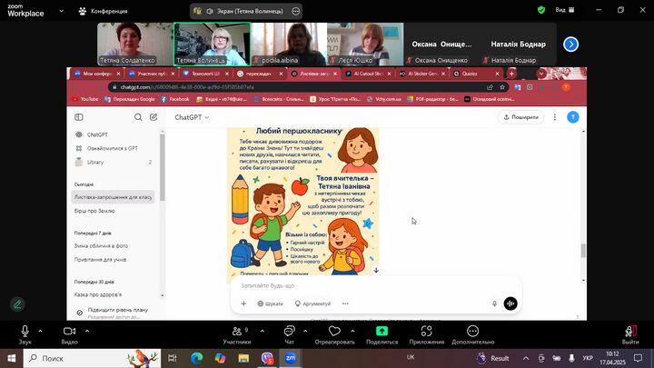Open the YouTube bookmark

[x=85, y=99]
